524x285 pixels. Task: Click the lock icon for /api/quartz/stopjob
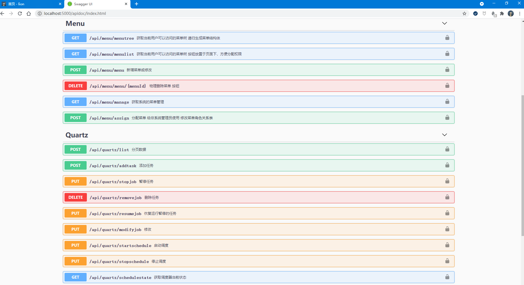[x=447, y=181]
